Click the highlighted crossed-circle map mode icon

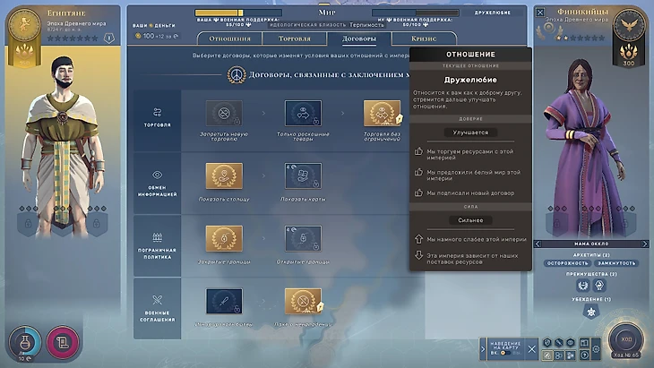click(547, 355)
